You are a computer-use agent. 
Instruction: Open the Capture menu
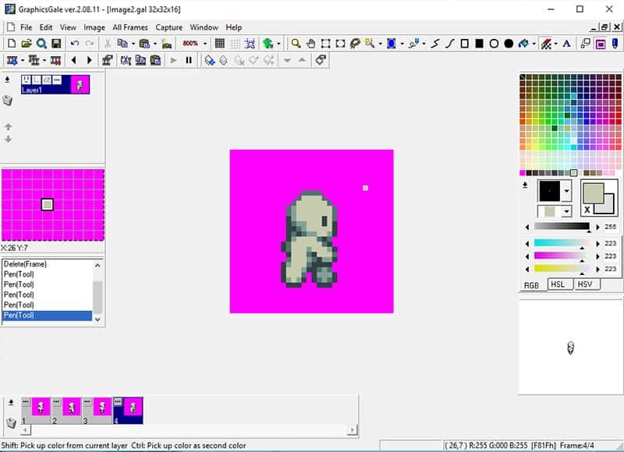pos(168,27)
